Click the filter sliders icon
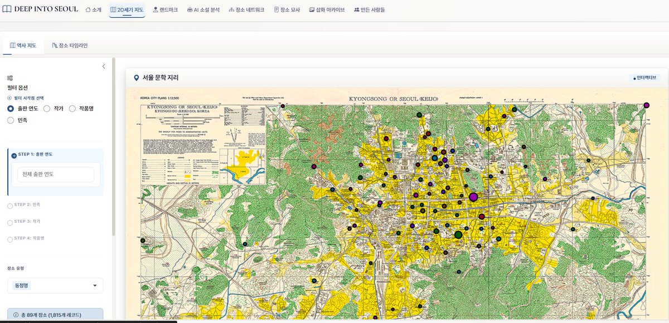 [x=10, y=77]
